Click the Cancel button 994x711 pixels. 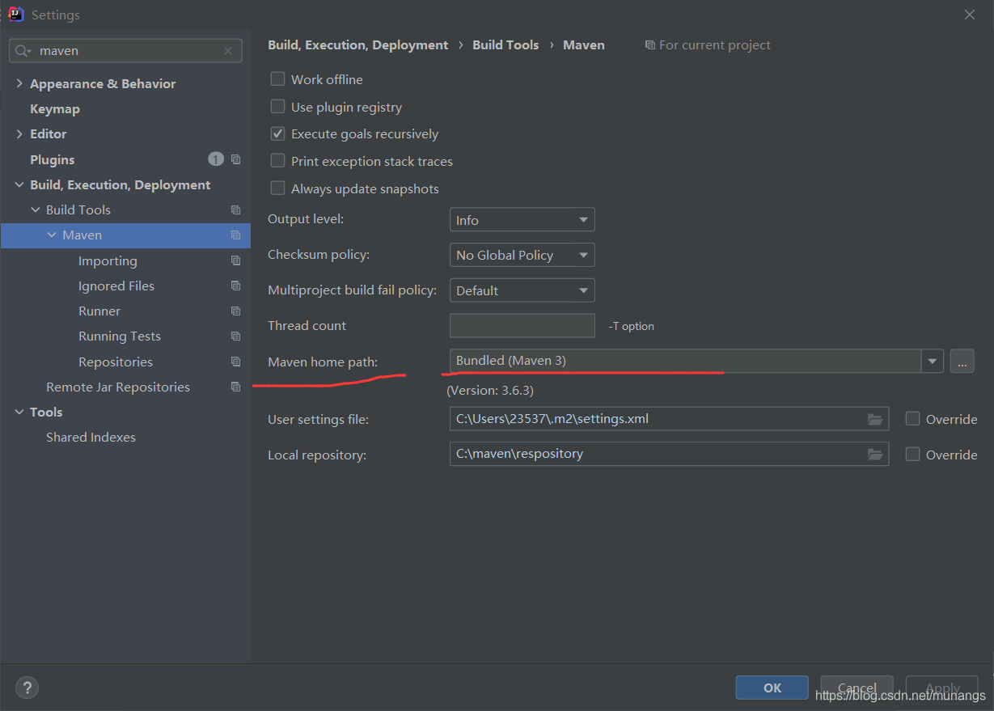[x=857, y=688]
